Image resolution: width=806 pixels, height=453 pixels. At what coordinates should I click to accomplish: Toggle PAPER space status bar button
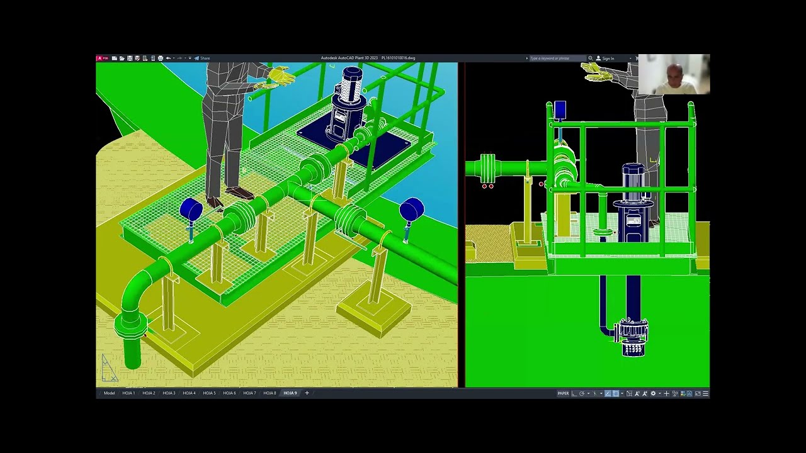pos(563,393)
